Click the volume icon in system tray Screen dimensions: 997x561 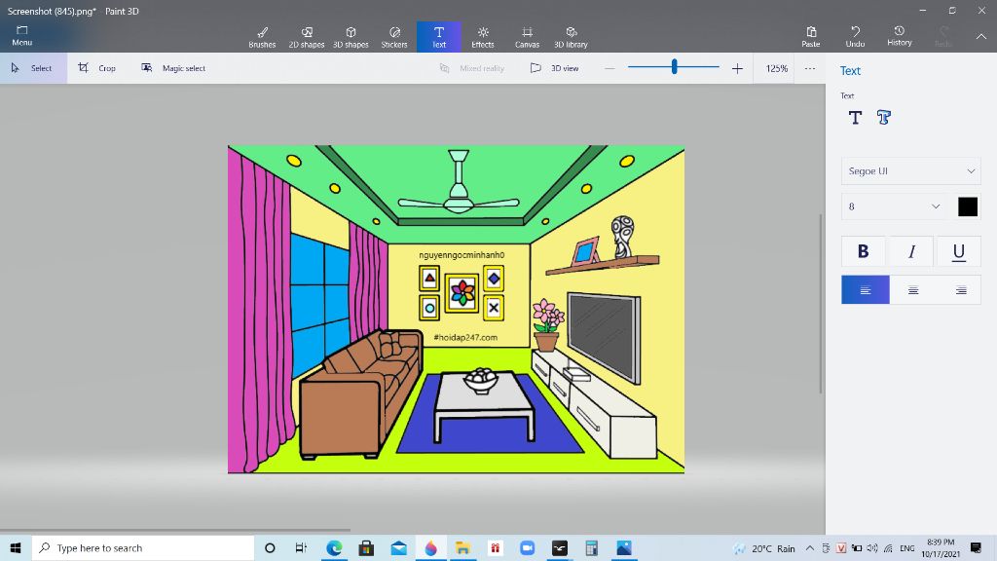[872, 548]
